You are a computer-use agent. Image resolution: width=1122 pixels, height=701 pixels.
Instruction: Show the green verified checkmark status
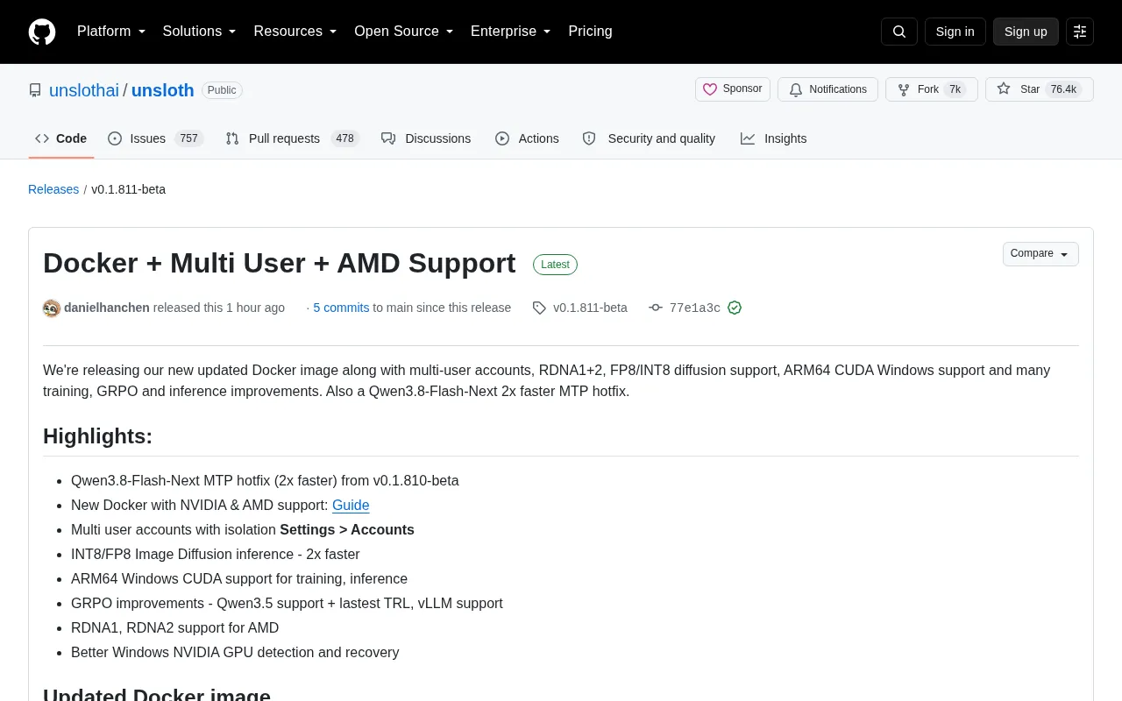pyautogui.click(x=735, y=308)
